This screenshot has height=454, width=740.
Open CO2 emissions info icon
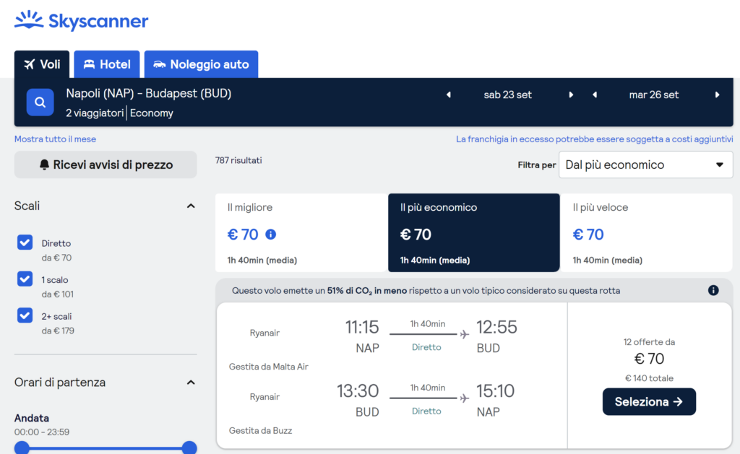[713, 290]
